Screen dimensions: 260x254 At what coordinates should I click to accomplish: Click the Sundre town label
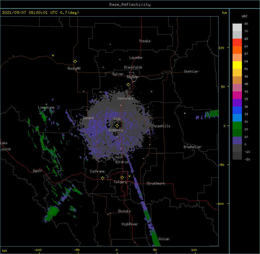[x=88, y=118]
